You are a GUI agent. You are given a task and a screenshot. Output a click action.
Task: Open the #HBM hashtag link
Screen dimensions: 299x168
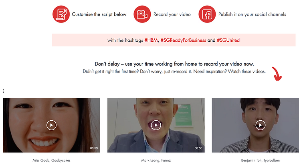(x=151, y=40)
